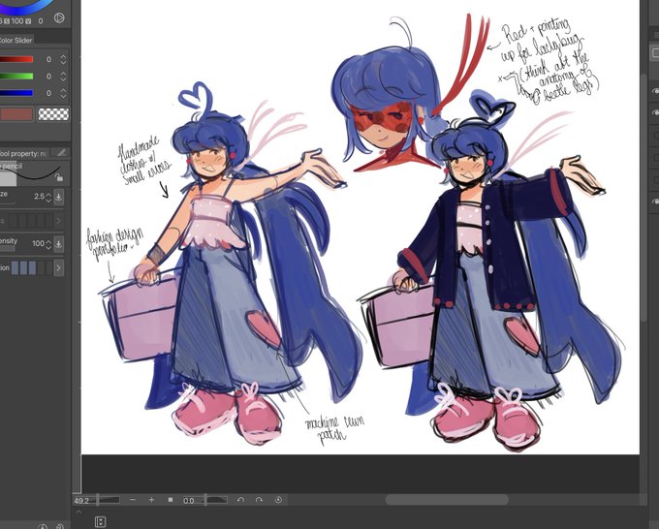Image resolution: width=659 pixels, height=529 pixels.
Task: Select the reddish-brown main color swatch
Action: [16, 114]
